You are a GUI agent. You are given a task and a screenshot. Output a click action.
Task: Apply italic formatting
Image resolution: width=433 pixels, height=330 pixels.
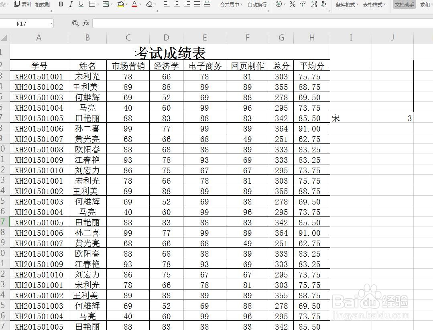click(x=71, y=4)
